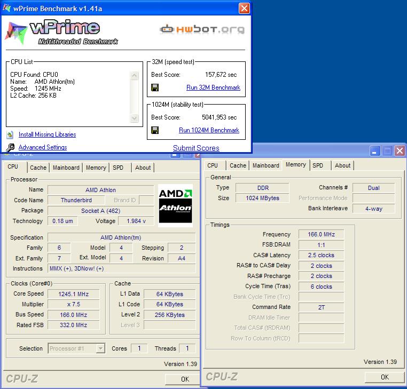
Task: Click the Rated FSB value 332.0 MHz
Action: pyautogui.click(x=74, y=325)
